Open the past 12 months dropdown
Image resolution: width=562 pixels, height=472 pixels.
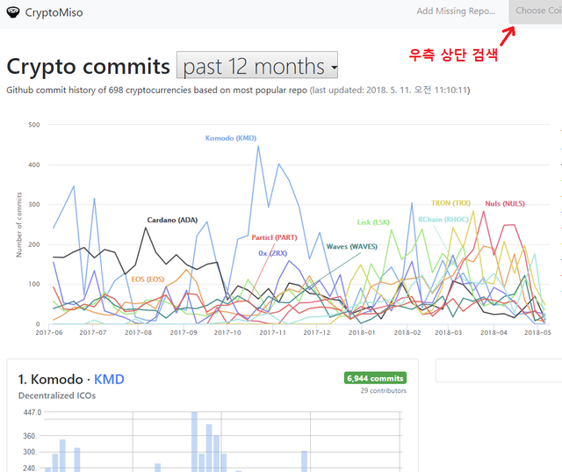click(257, 65)
